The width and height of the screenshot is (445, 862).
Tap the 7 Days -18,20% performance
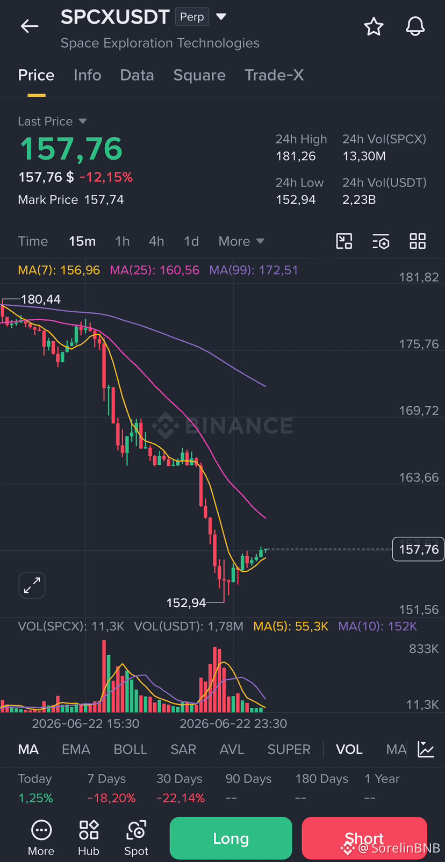point(111,788)
